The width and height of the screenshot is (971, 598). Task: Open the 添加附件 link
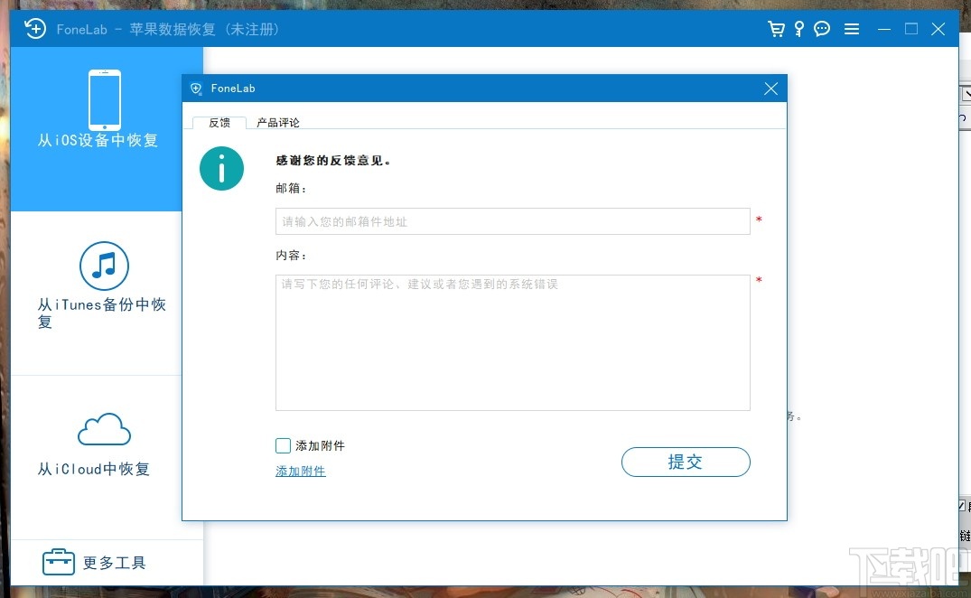coord(300,472)
